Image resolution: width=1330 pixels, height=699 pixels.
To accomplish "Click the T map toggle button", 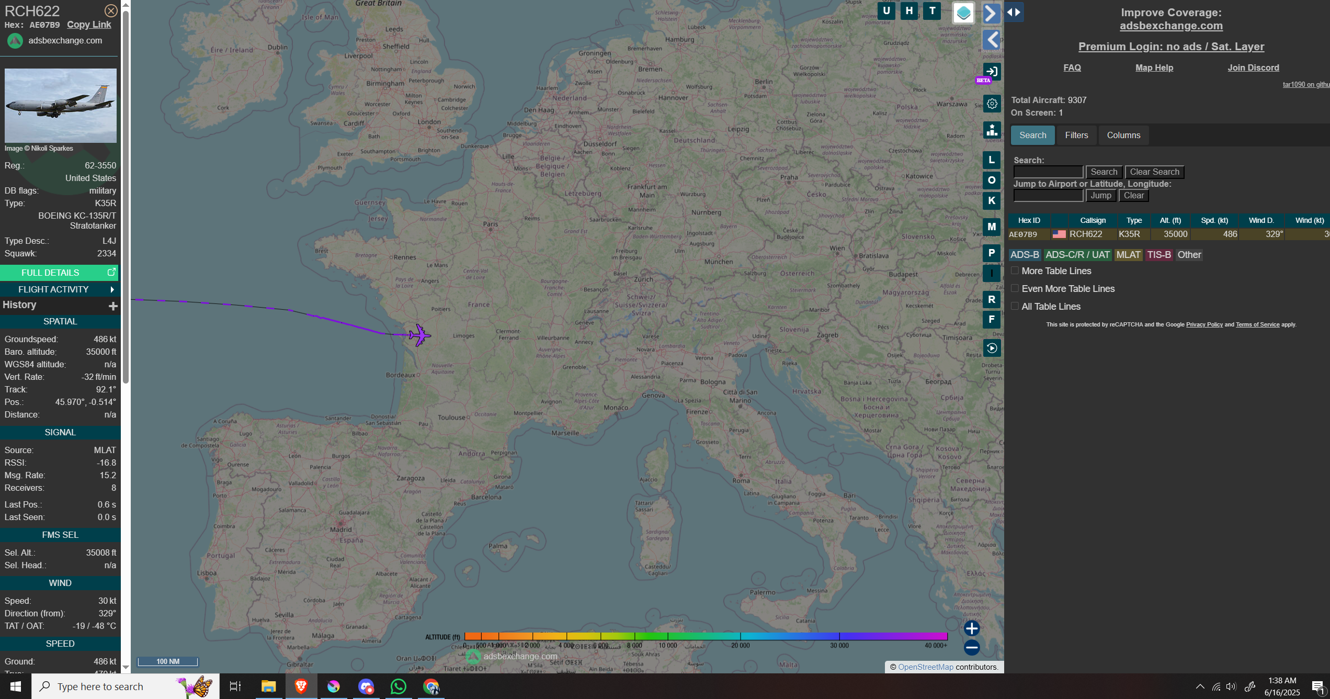I will tap(932, 11).
